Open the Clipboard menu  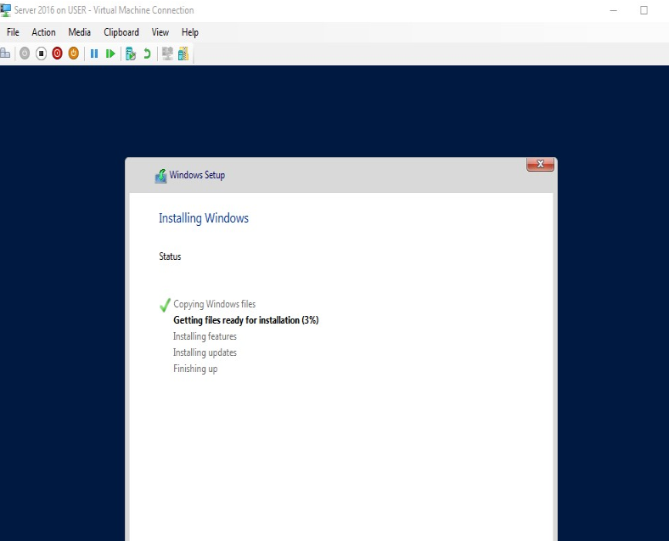pyautogui.click(x=121, y=32)
